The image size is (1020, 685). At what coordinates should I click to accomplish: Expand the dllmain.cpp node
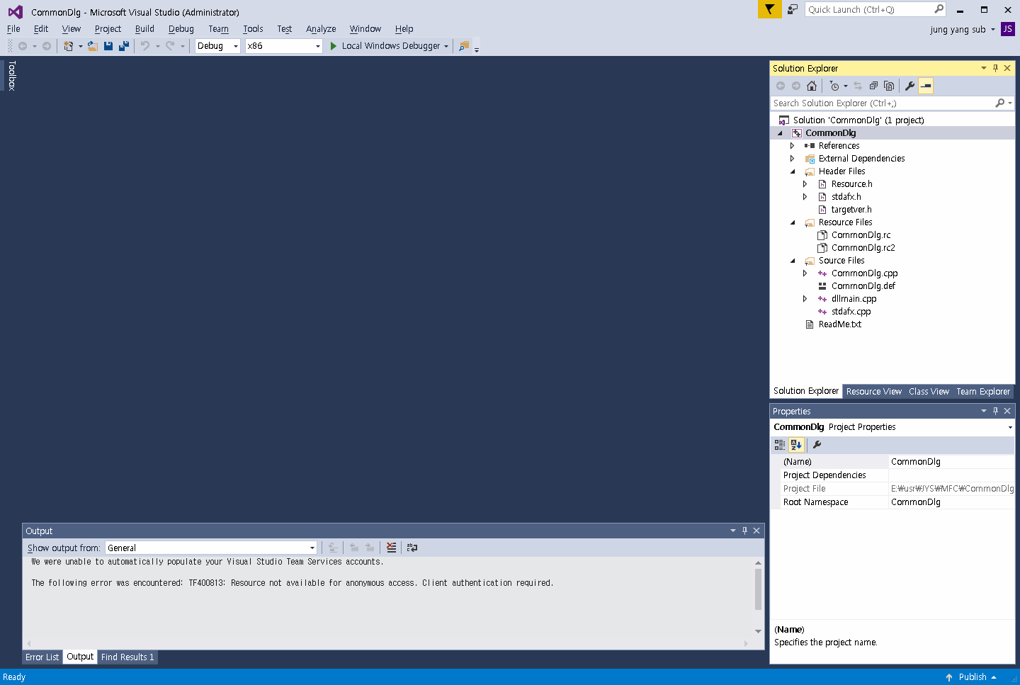pyautogui.click(x=805, y=299)
